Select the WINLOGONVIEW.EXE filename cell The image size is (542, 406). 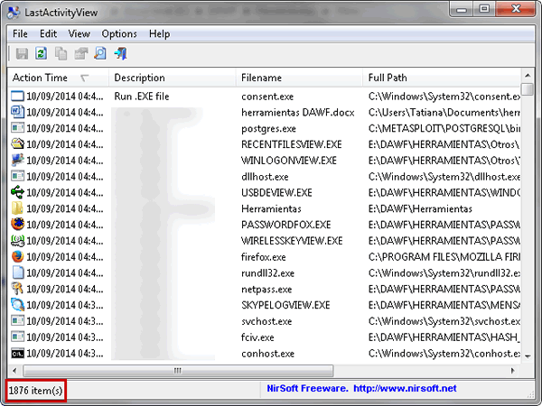click(289, 161)
